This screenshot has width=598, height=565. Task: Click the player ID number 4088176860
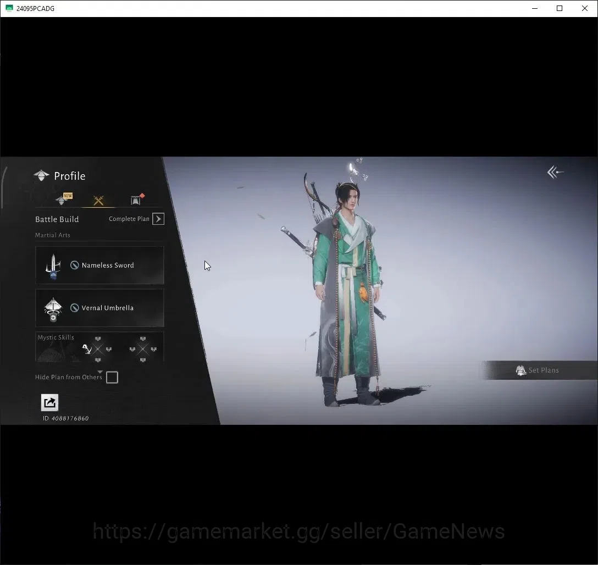[70, 418]
